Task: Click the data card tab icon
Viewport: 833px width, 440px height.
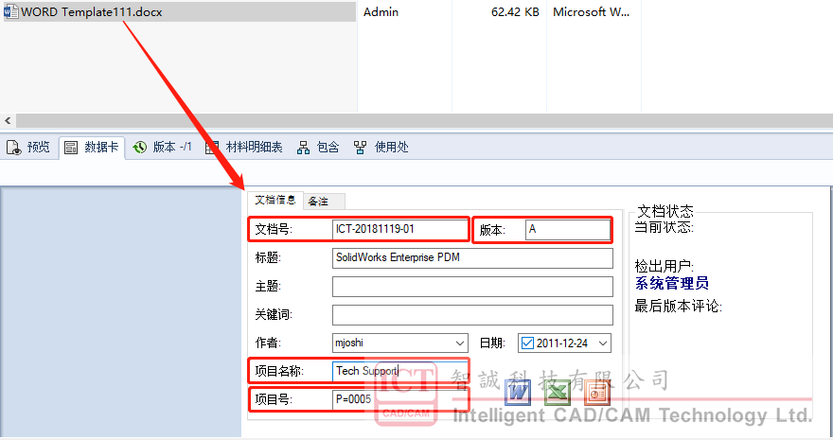Action: click(x=71, y=148)
